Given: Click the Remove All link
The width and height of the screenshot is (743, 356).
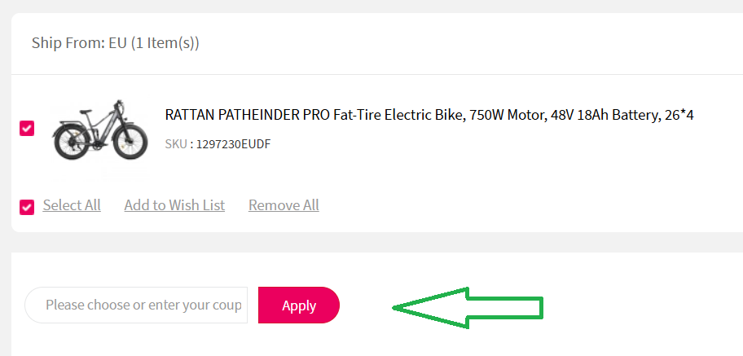Looking at the screenshot, I should [284, 205].
